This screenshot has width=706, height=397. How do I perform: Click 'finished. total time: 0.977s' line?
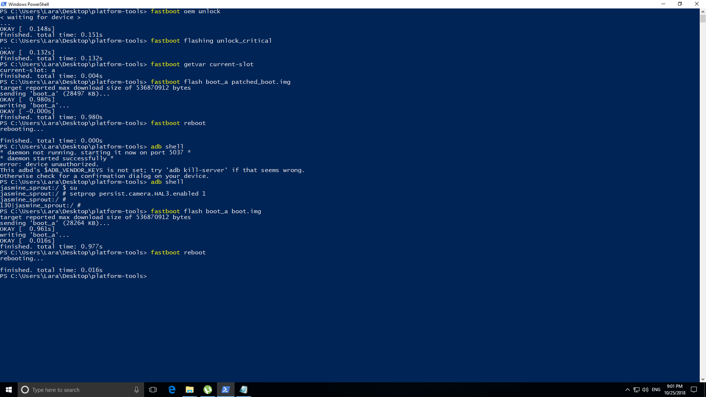pos(51,247)
